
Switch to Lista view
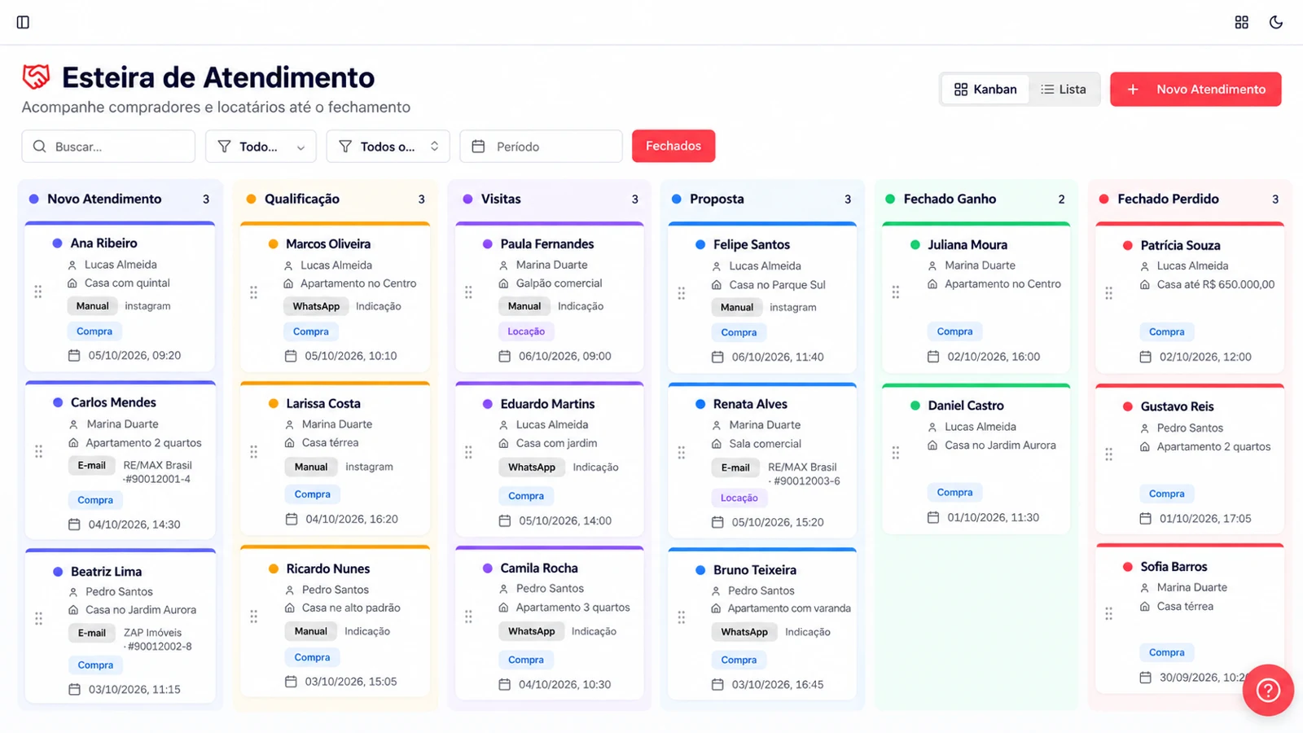click(1063, 90)
